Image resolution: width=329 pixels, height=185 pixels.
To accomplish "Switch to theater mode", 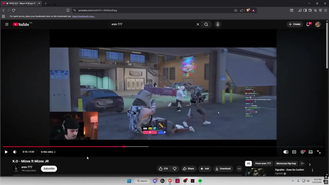I will point(311,152).
